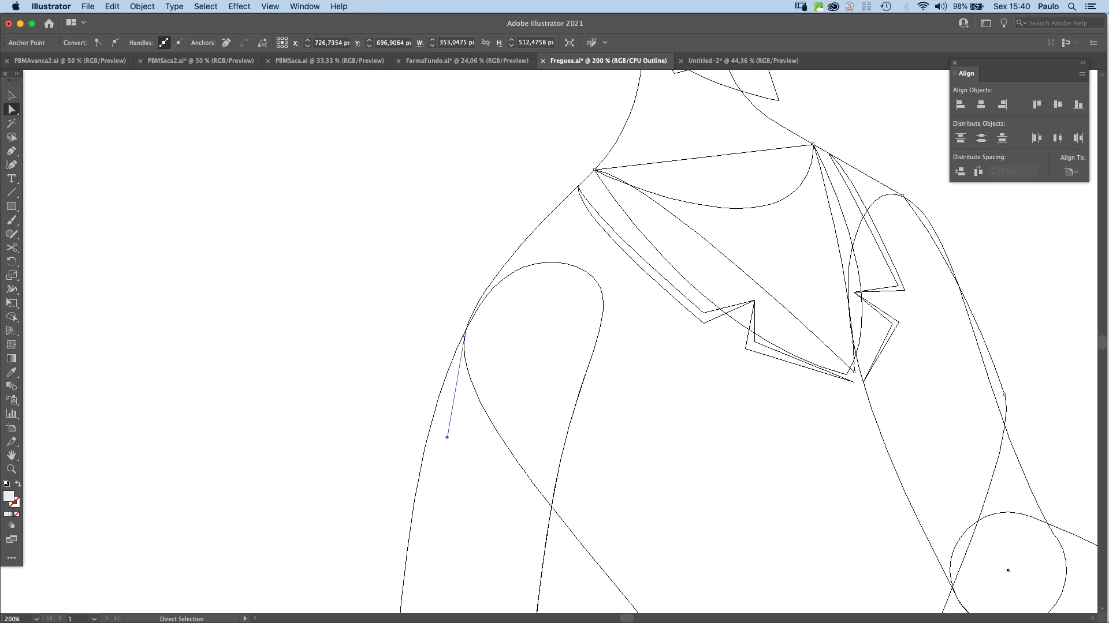The height and width of the screenshot is (623, 1109).
Task: Click Horizontal Align Center in Align panel
Action: click(x=981, y=105)
